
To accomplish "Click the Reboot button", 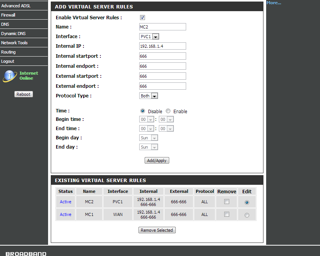I will tap(23, 94).
